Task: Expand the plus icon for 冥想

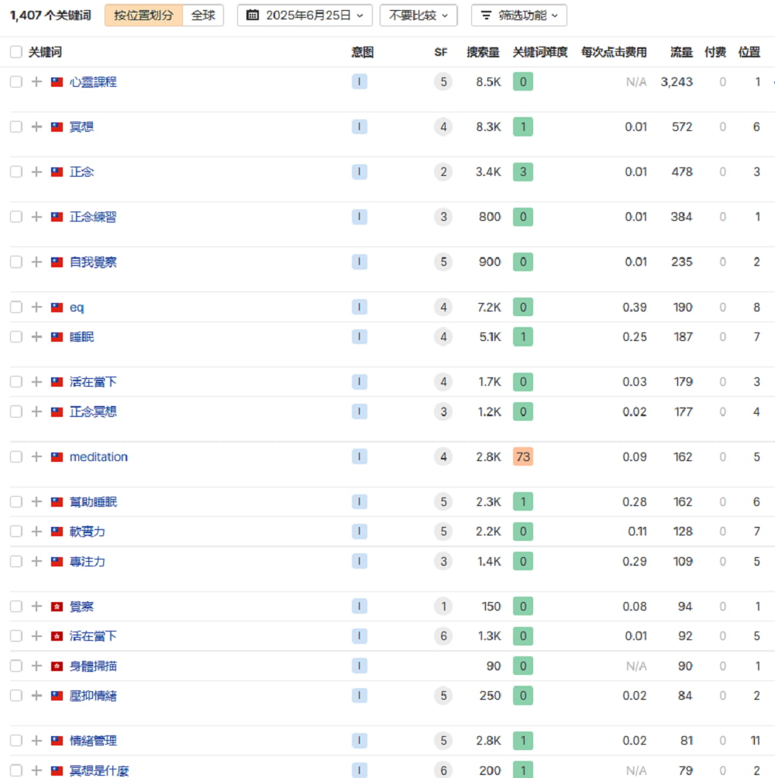Action: (x=36, y=127)
